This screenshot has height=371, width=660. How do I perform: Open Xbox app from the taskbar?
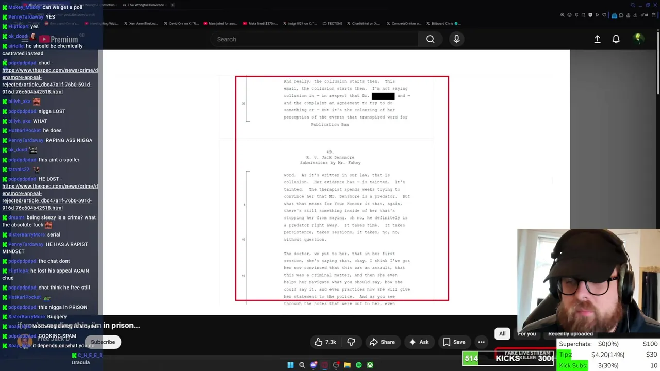click(370, 365)
